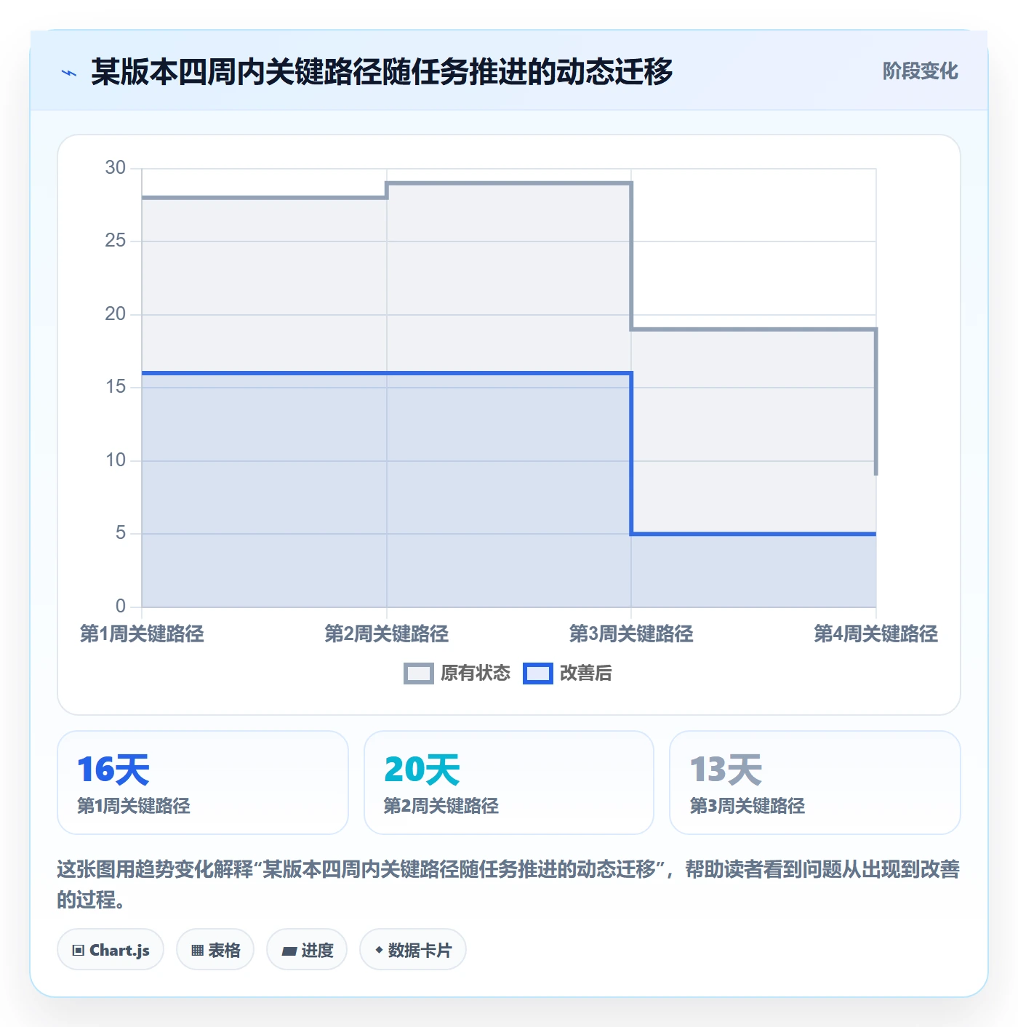Click x-axis label 第1周关键路径
The image size is (1018, 1027).
tap(142, 634)
